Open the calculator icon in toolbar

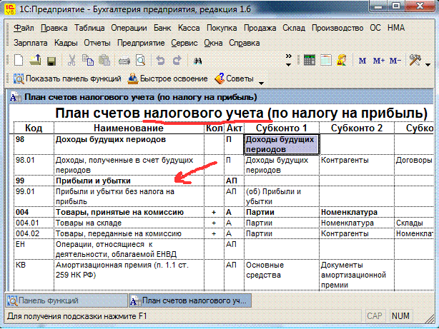(309, 61)
